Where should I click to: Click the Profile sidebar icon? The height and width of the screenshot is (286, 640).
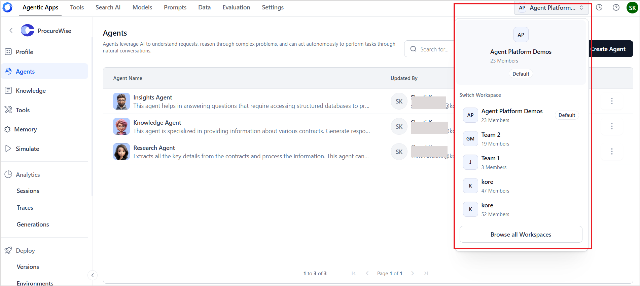[x=8, y=52]
